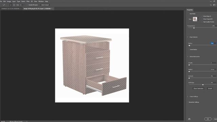Click the Feather slider handle
This screenshot has width=217, height=122.
tap(189, 72)
